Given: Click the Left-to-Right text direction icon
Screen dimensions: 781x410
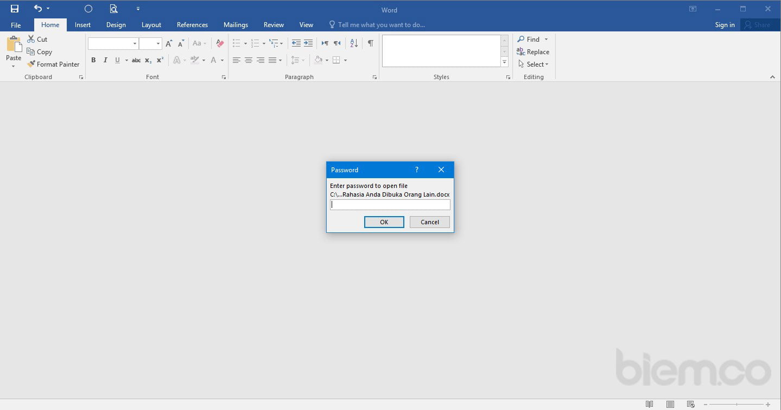Looking at the screenshot, I should (x=325, y=43).
